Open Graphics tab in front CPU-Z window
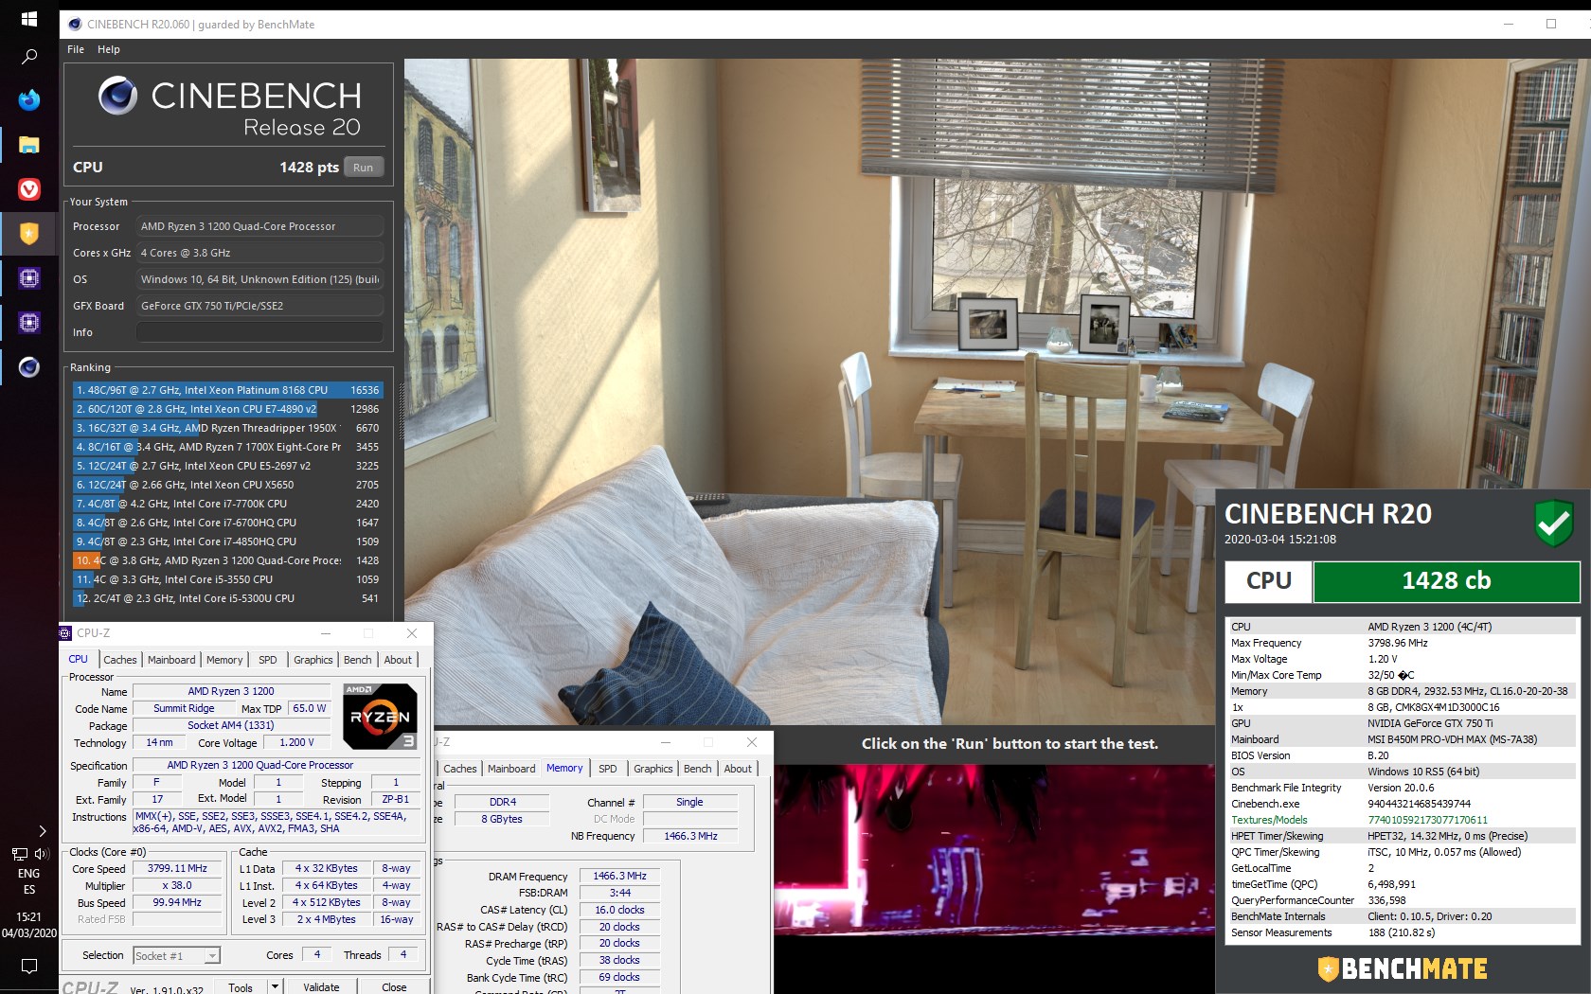1591x994 pixels. [313, 660]
